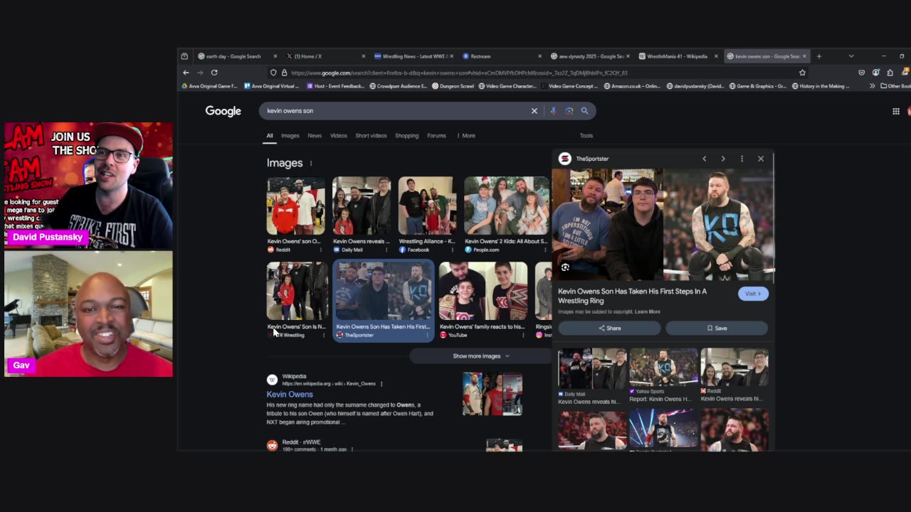Reload the page in the browser toolbar
This screenshot has width=911, height=512.
(214, 73)
